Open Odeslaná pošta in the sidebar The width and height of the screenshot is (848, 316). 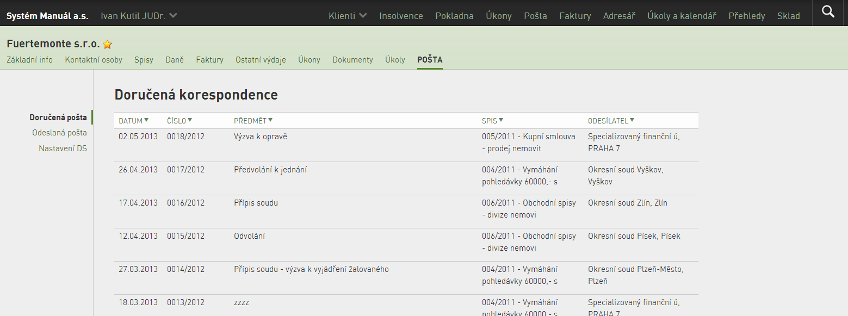point(59,133)
